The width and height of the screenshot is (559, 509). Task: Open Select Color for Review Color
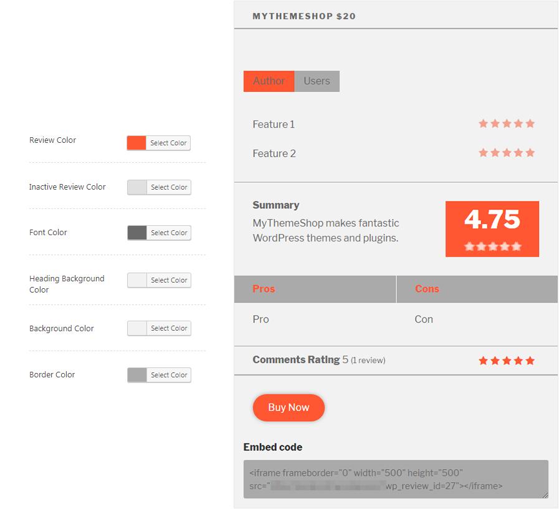click(x=168, y=143)
